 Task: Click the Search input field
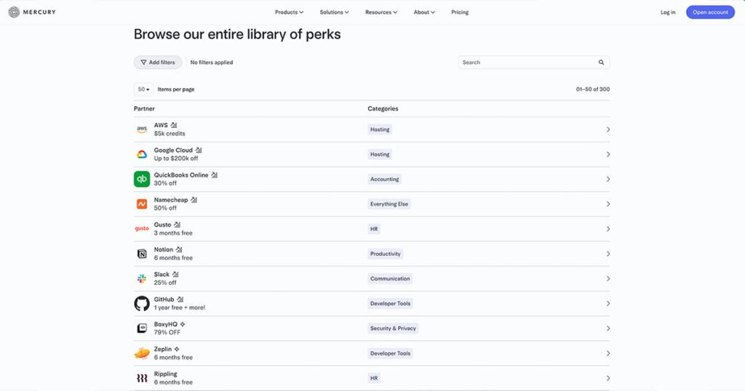pyautogui.click(x=533, y=63)
